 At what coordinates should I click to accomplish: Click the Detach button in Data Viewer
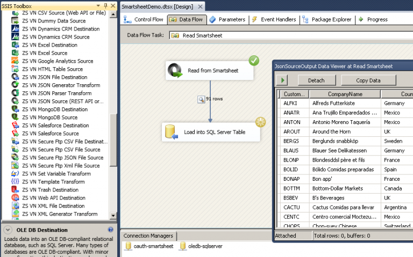(317, 80)
